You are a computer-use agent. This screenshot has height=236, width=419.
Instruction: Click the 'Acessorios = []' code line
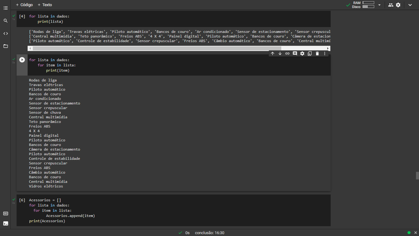coord(45,200)
